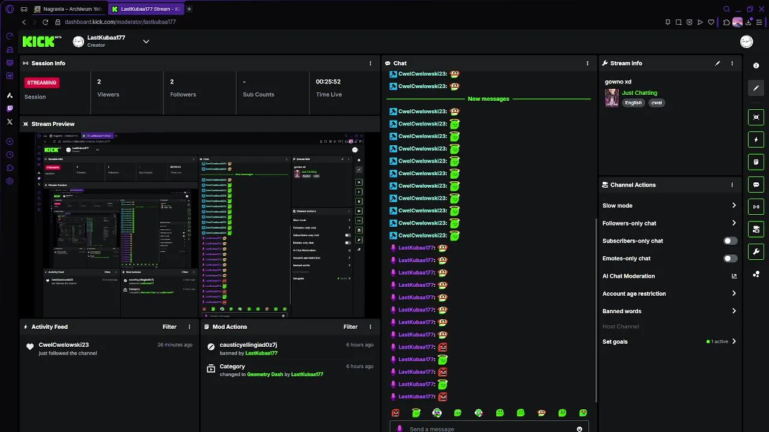
Task: Open Mod Actions Filter
Action: pos(350,327)
